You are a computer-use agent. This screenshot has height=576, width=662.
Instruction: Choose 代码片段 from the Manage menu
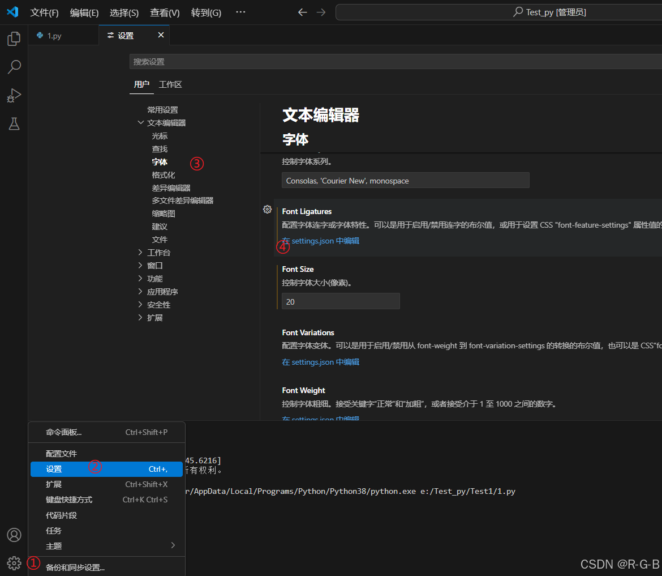pyautogui.click(x=106, y=515)
